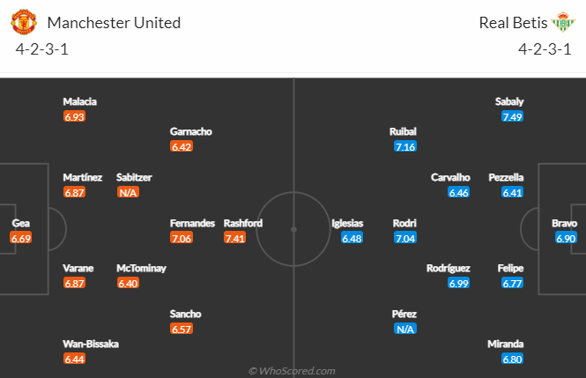Click Sabitzer's N/A rating badge
The width and height of the screenshot is (586, 378).
tap(128, 192)
